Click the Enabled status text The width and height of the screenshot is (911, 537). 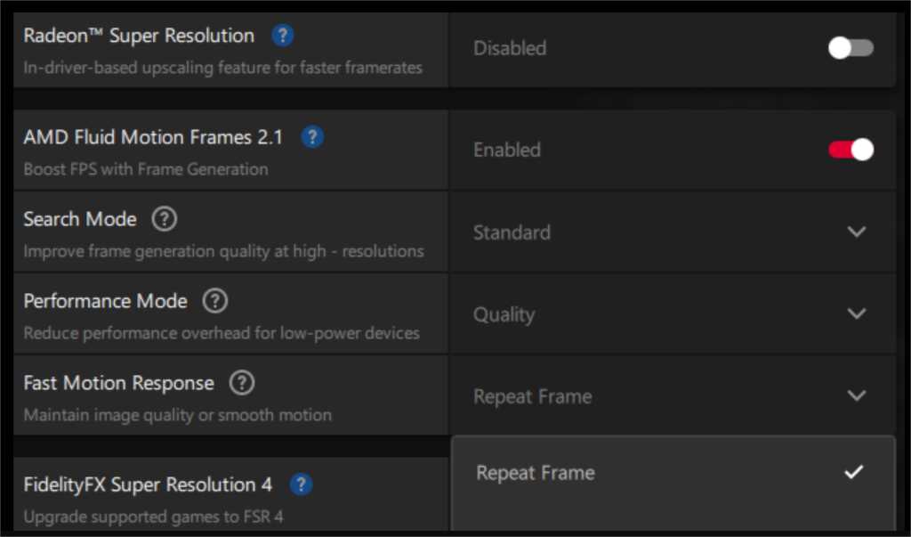tap(507, 150)
